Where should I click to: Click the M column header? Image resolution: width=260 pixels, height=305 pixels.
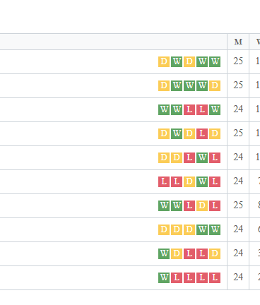pyautogui.click(x=238, y=42)
